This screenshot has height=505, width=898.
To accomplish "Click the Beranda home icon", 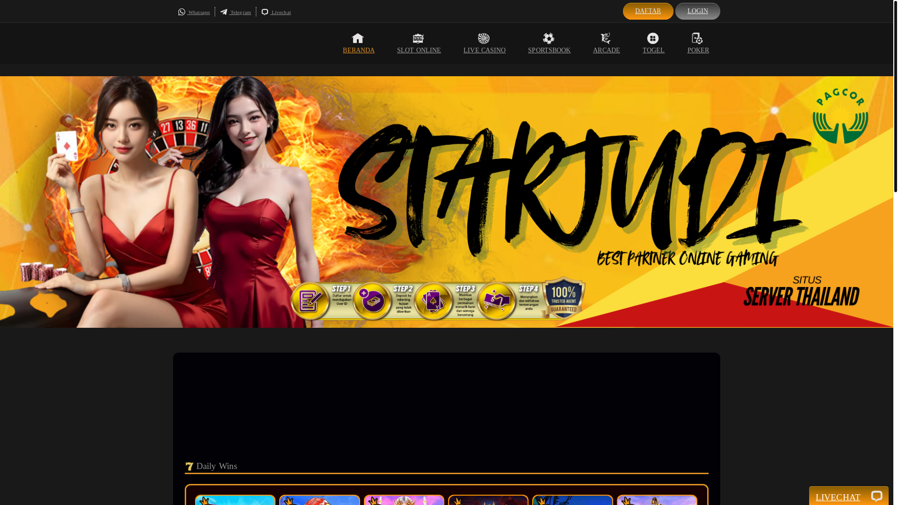I will 358,38.
